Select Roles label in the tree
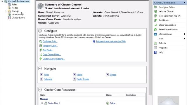The width and height of the screenshot is (187, 105). 14,5
